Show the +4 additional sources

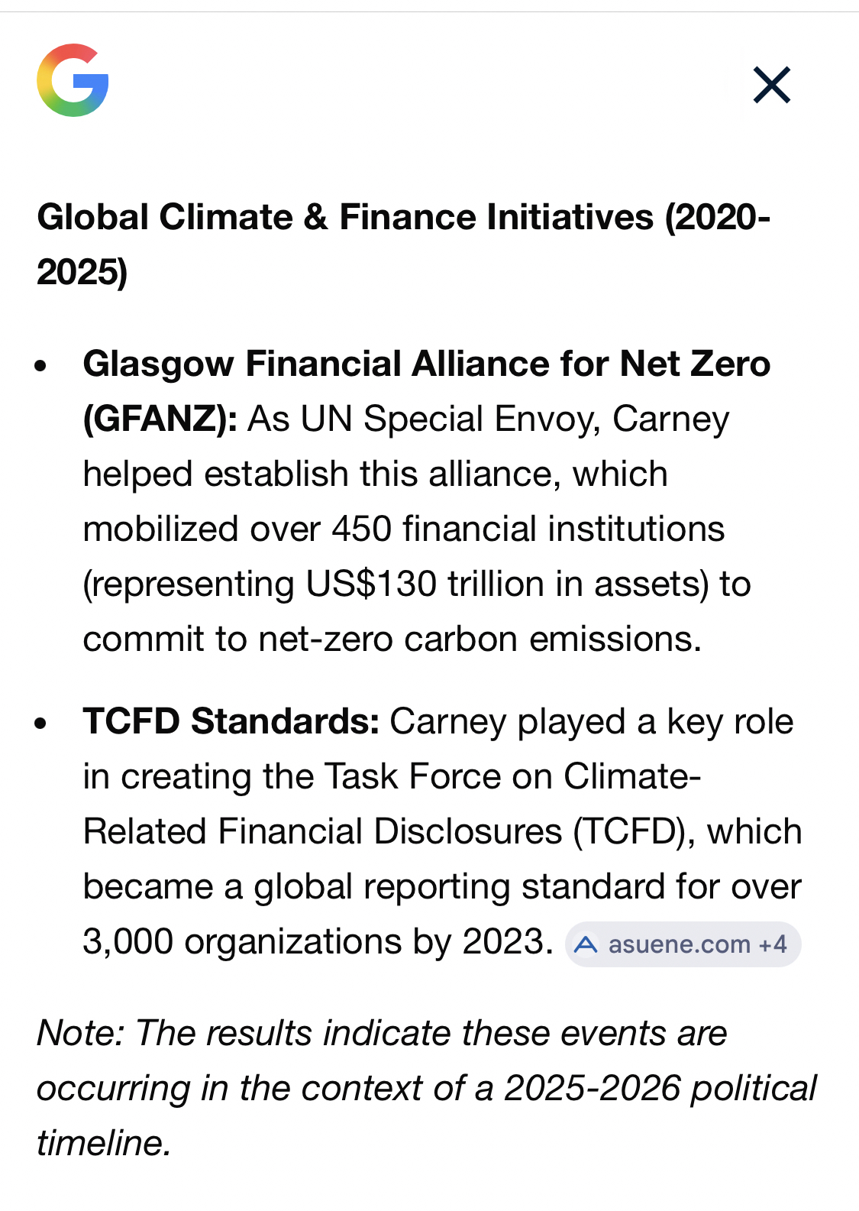773,944
